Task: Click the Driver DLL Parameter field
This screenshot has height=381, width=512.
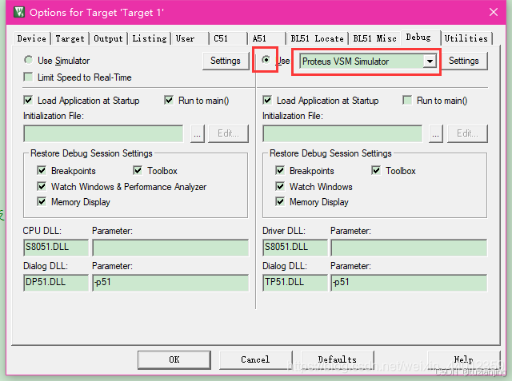Action: 409,248
